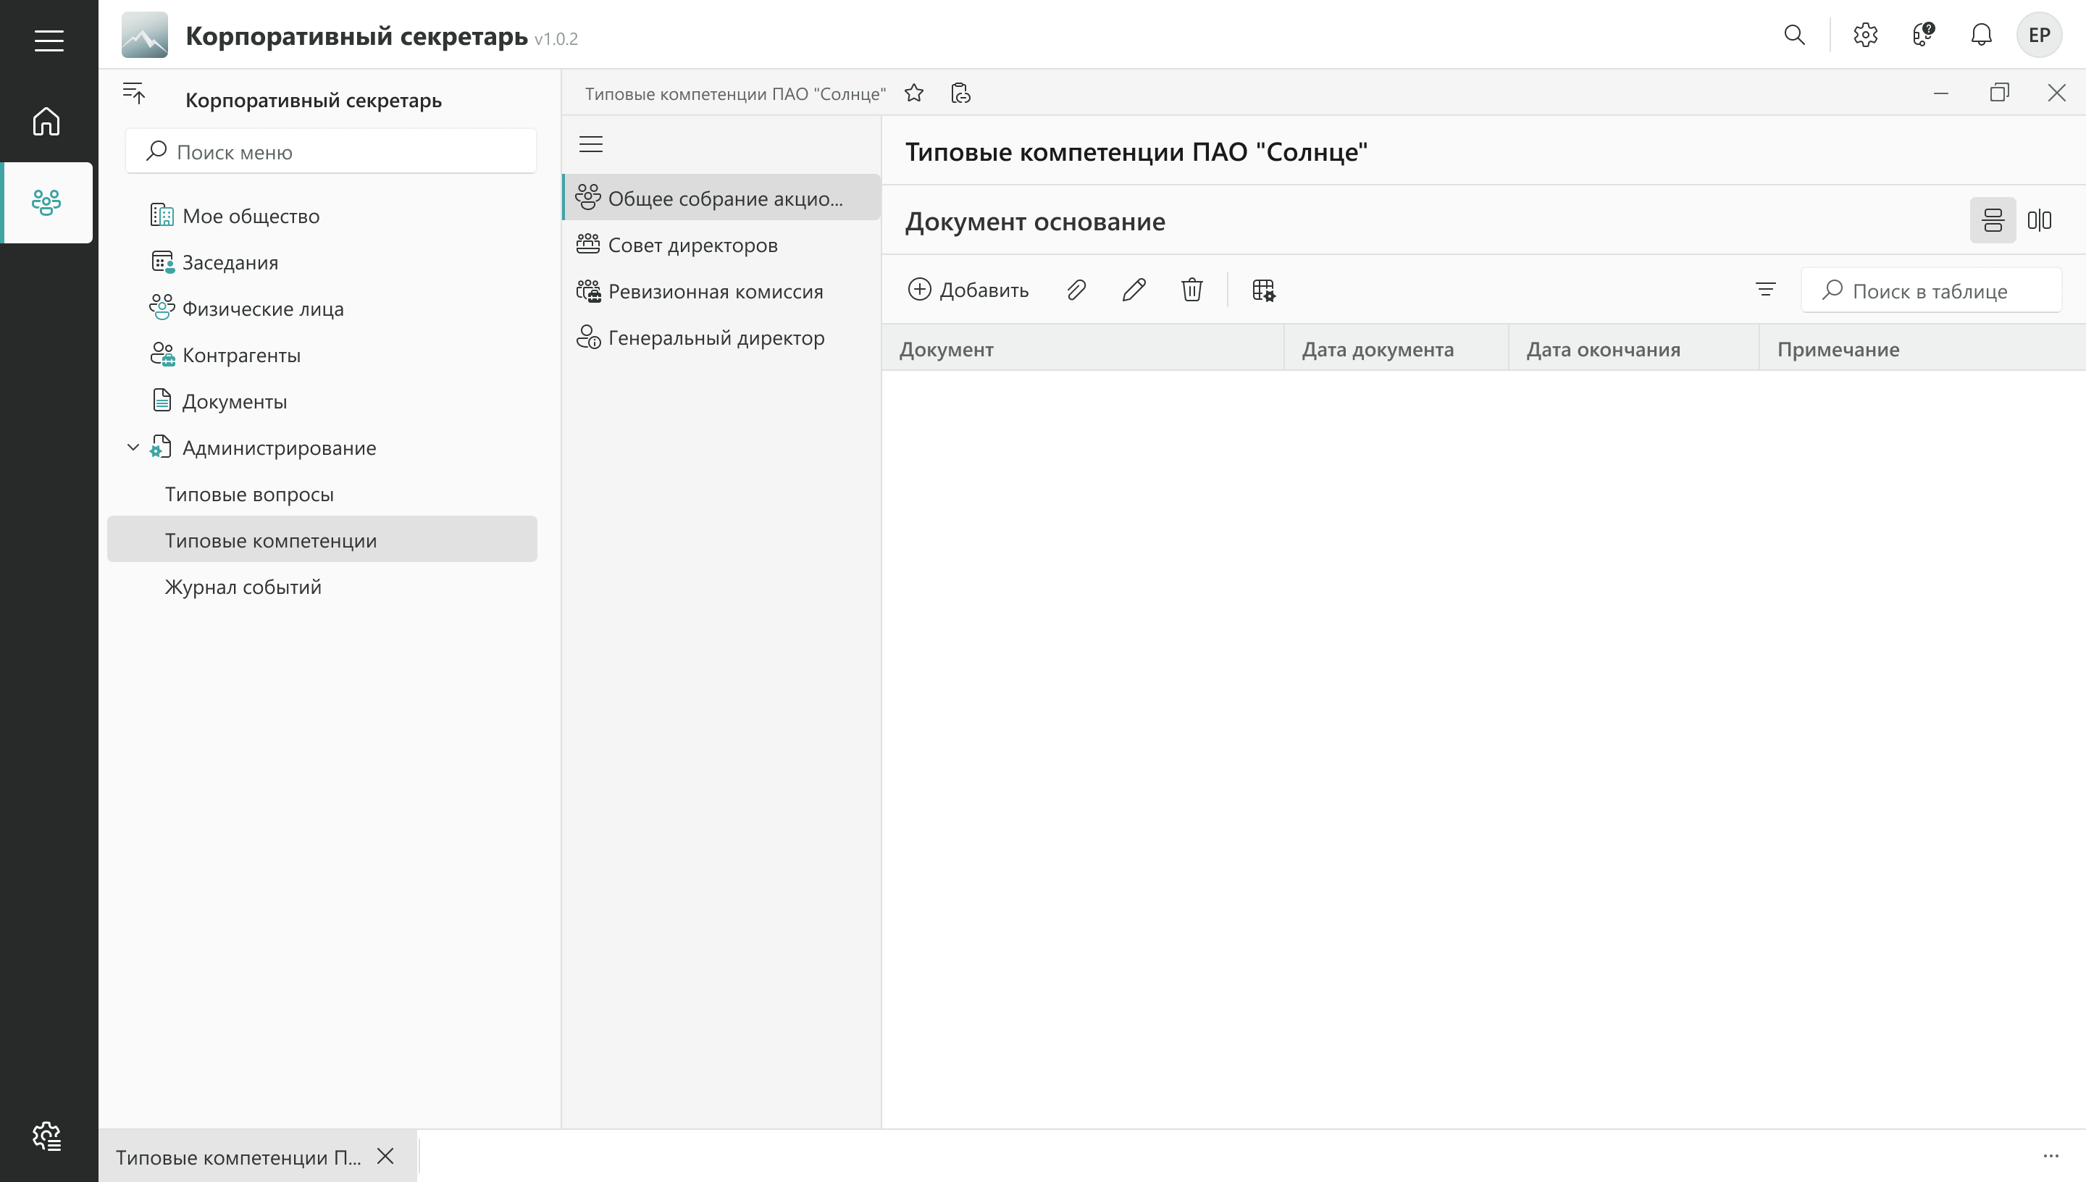Open the support help headset icon

[1923, 35]
